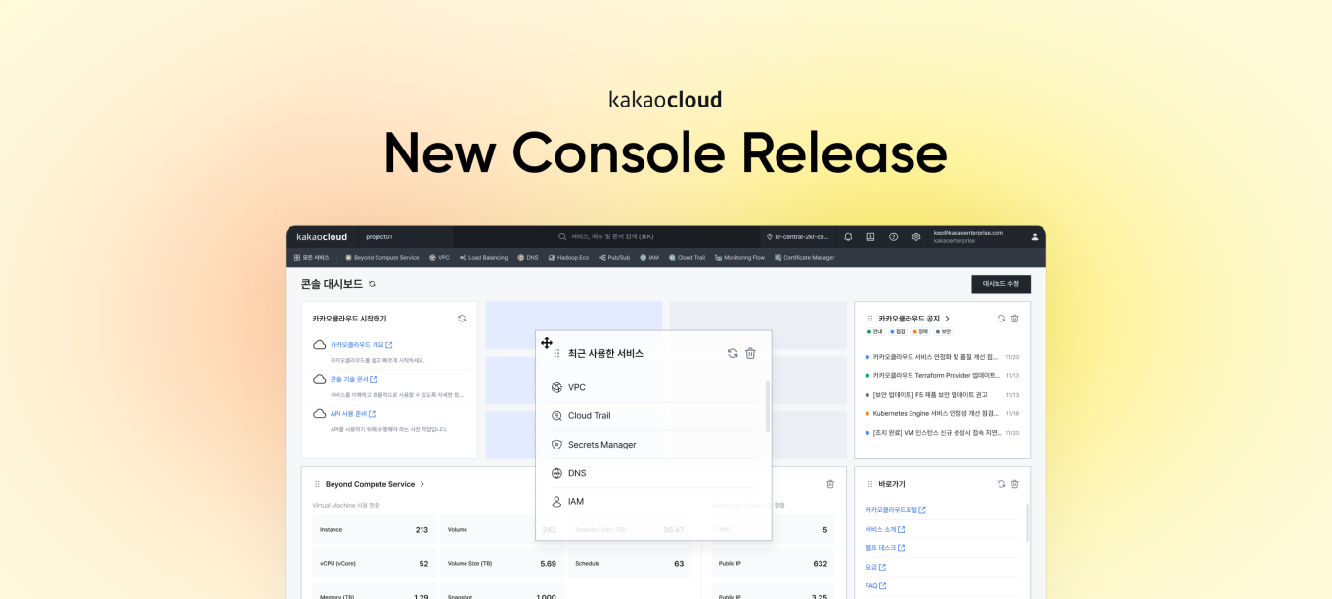Click the Cloud Trail icon in recent list
Screen dimensions: 1332x599
556,415
